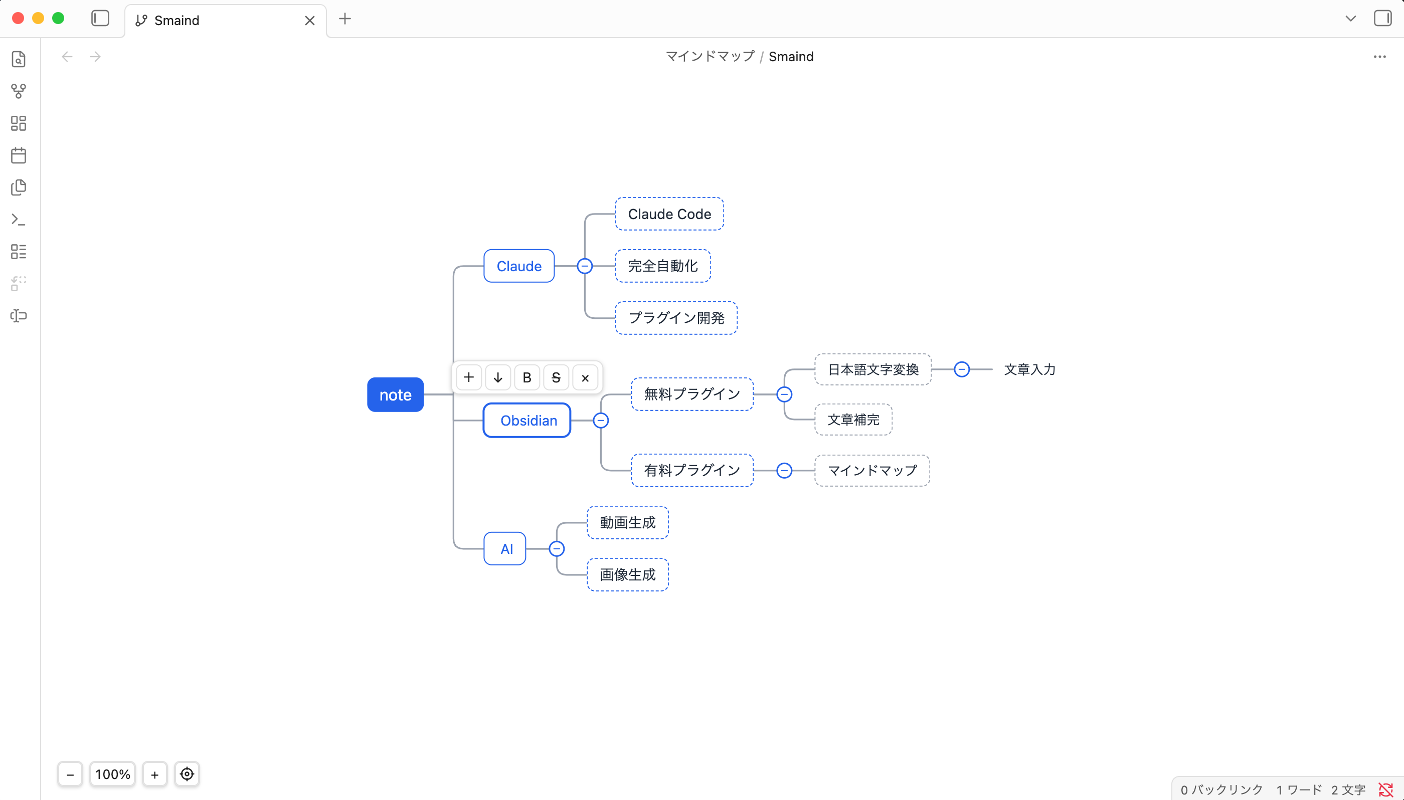Select the プラグイン開発 node

(x=676, y=318)
